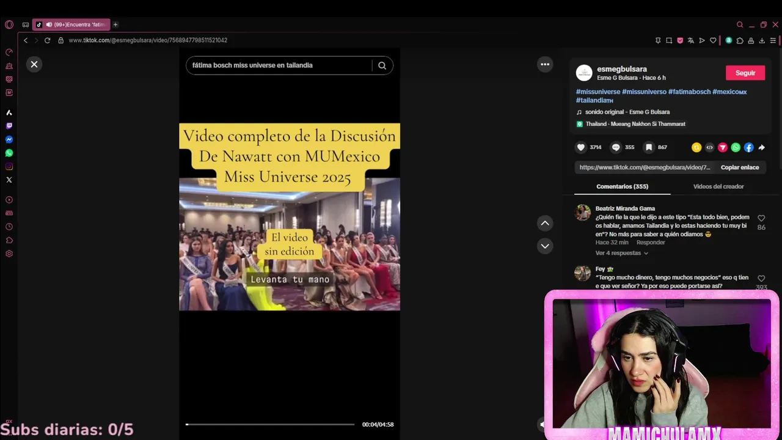This screenshot has height=440, width=782.
Task: Click the browser address bar URL
Action: [x=148, y=40]
